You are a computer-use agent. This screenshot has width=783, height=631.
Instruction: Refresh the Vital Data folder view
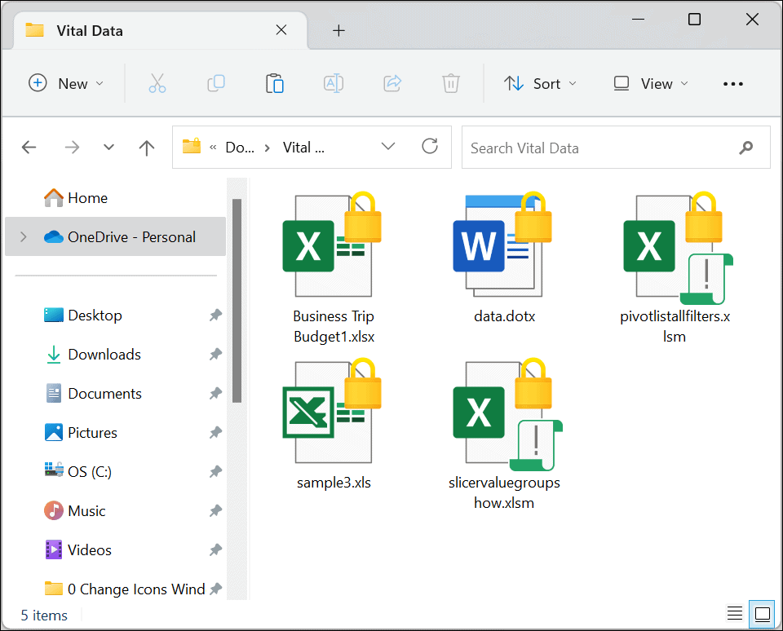[430, 147]
